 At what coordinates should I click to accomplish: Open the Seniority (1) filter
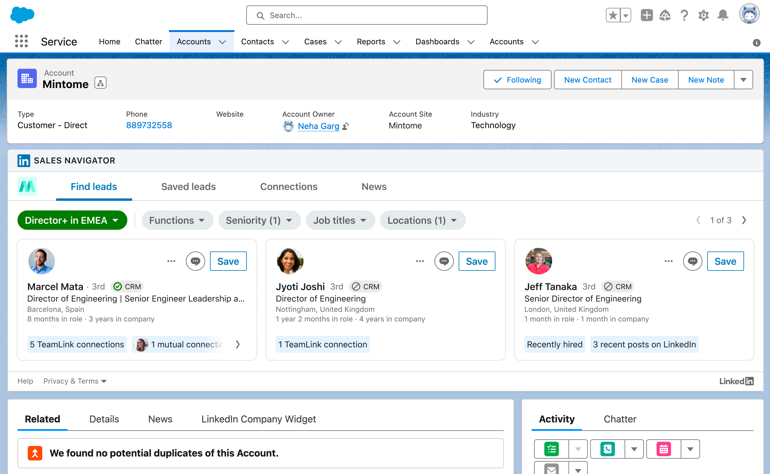259,220
